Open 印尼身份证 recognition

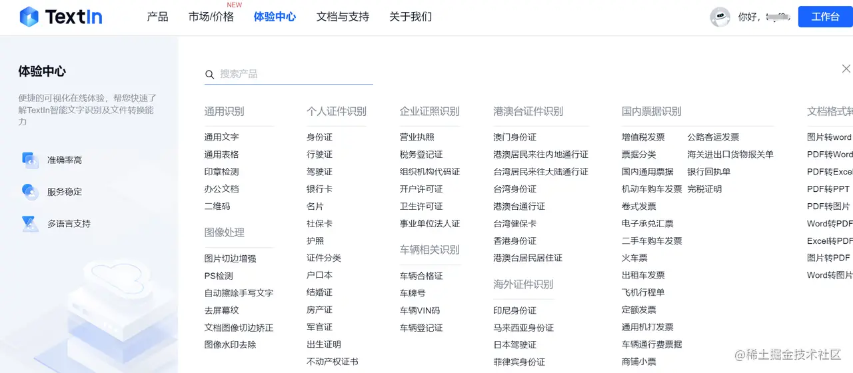514,310
